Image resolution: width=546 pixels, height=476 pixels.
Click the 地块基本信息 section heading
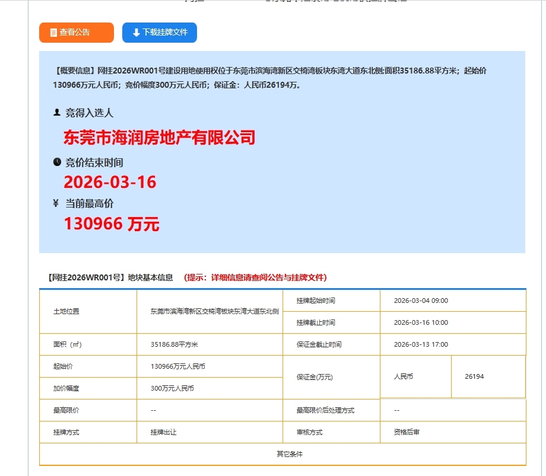[109, 277]
